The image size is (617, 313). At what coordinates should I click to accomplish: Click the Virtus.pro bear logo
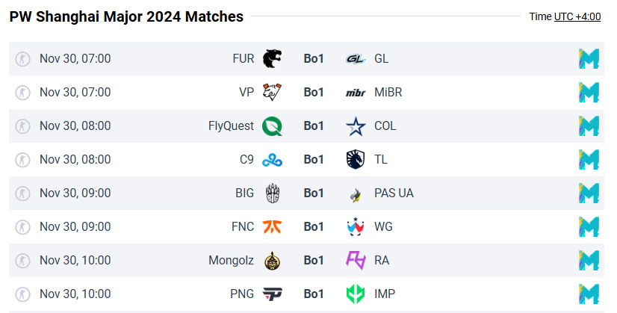point(273,92)
